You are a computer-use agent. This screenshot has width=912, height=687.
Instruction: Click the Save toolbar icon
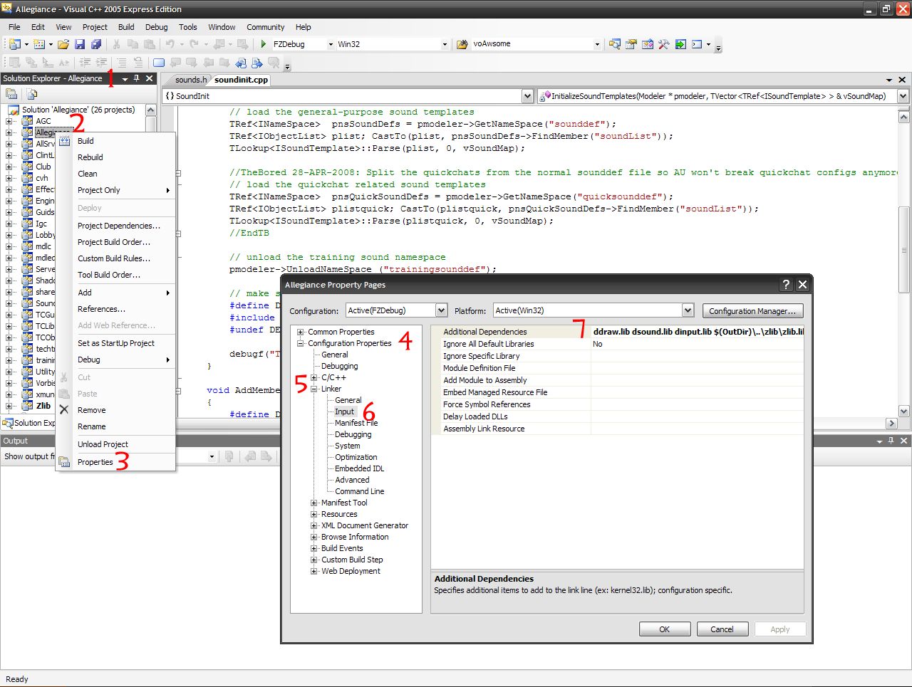pyautogui.click(x=80, y=44)
